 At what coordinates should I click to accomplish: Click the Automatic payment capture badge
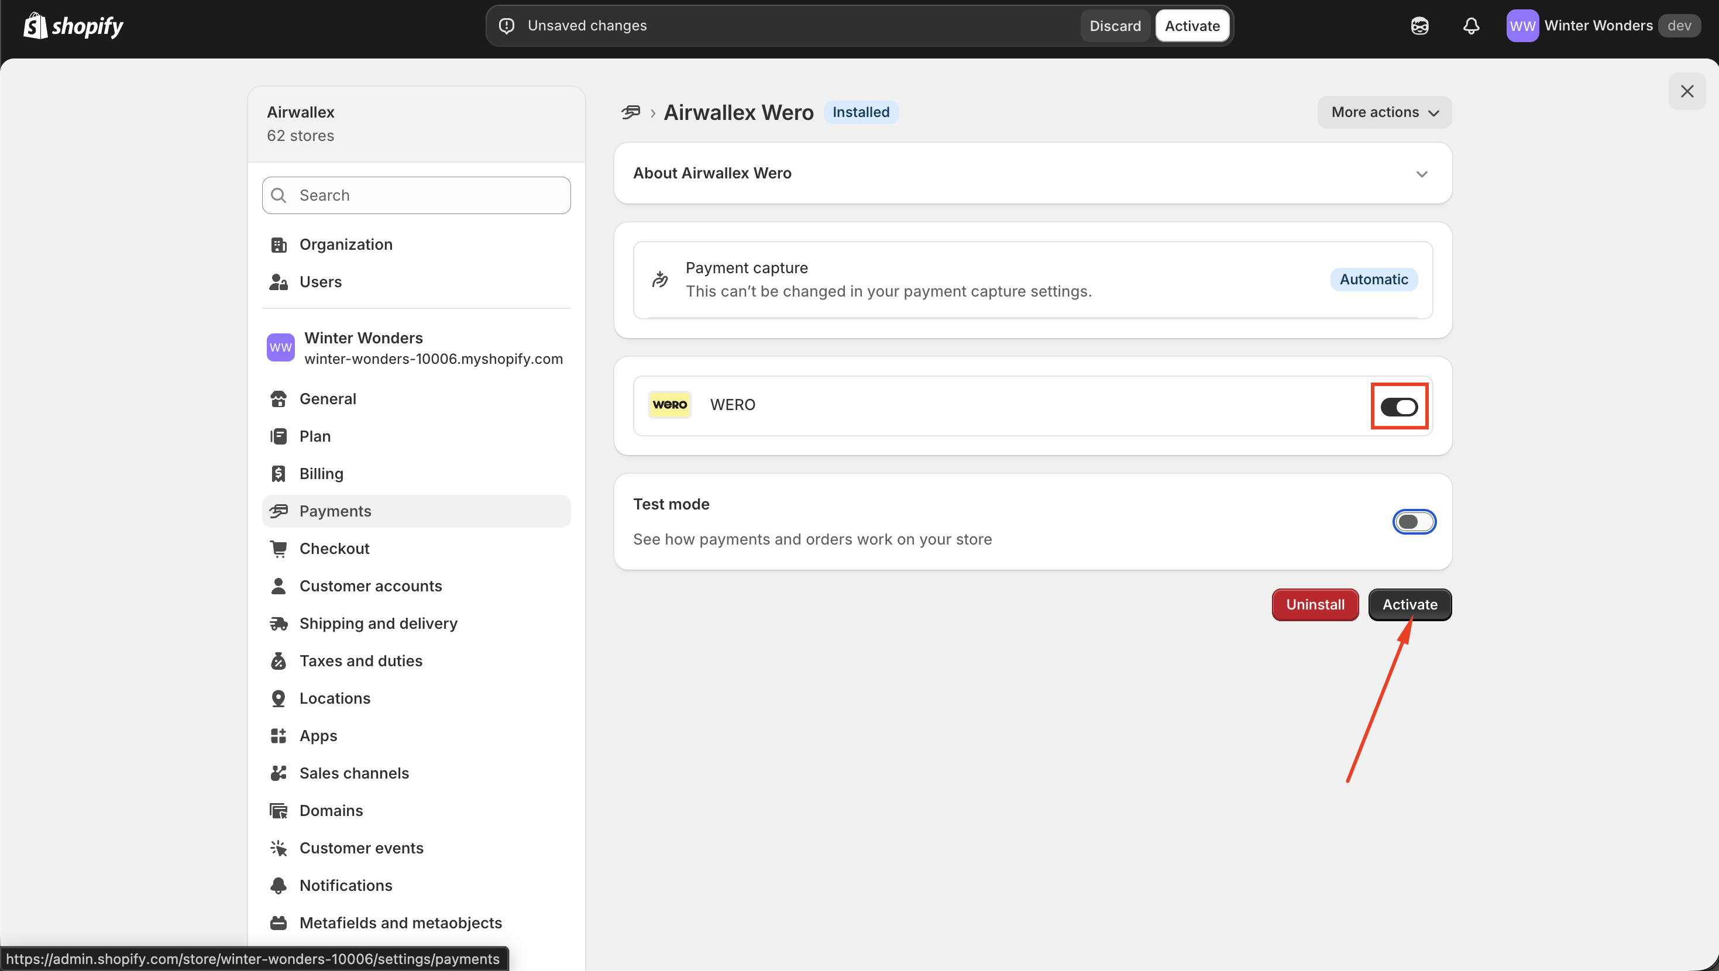1374,280
